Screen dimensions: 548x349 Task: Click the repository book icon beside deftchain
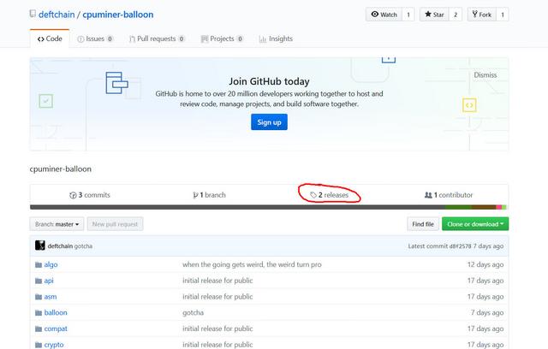point(33,14)
